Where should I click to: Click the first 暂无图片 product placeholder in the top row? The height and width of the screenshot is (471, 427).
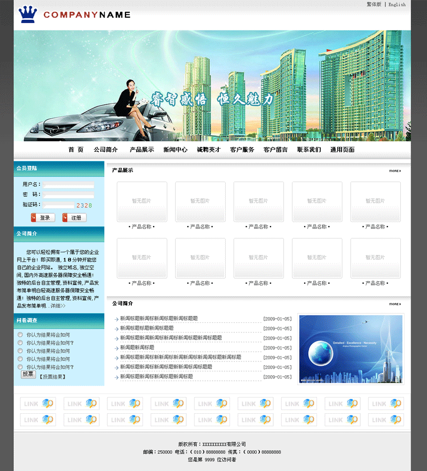142,202
